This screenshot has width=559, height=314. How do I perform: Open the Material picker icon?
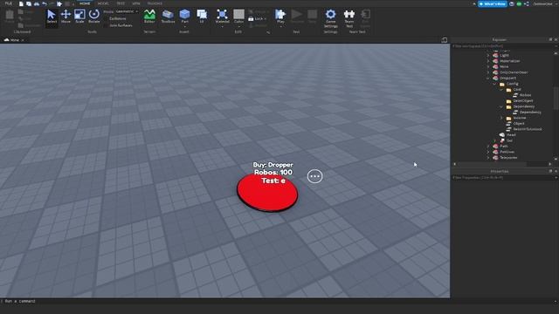click(222, 14)
